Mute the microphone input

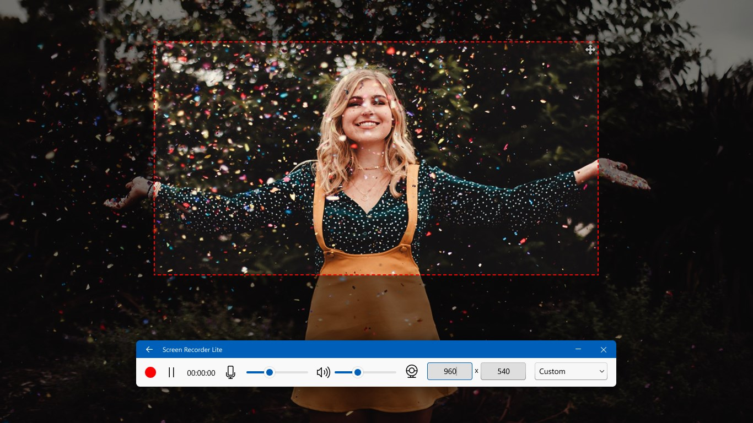(230, 372)
